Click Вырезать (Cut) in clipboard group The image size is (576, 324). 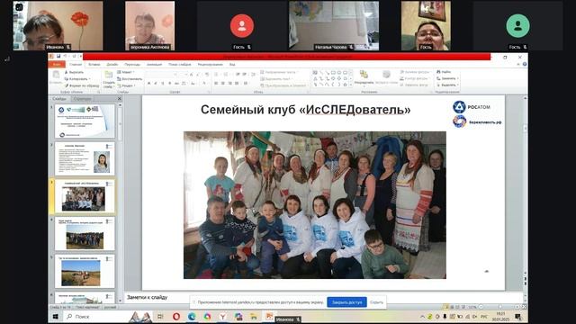click(x=75, y=72)
